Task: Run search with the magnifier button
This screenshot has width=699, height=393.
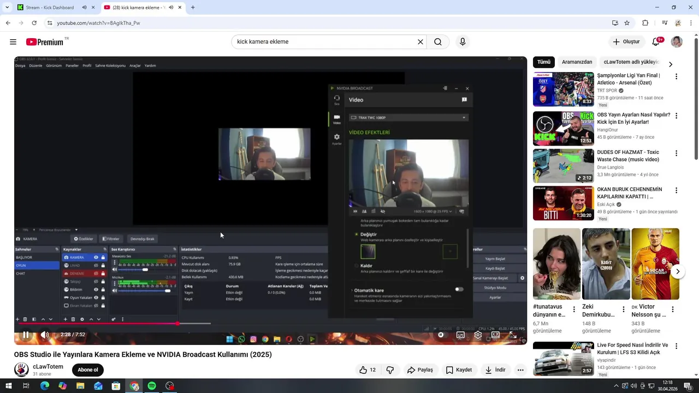Action: tap(438, 42)
